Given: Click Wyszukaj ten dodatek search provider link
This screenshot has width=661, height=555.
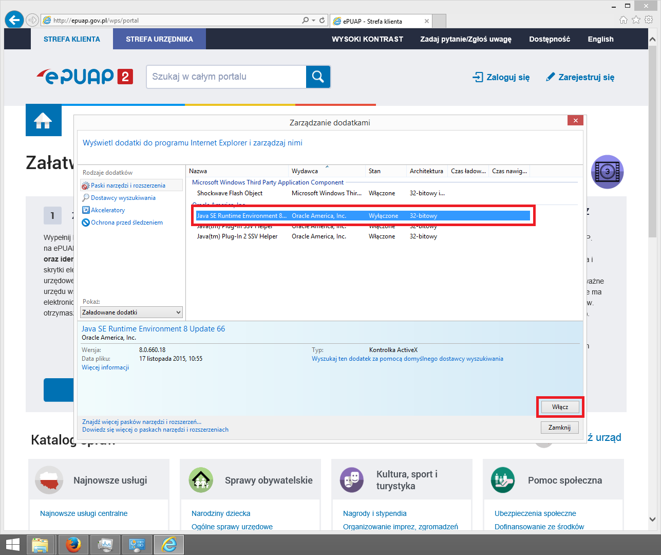Looking at the screenshot, I should (407, 359).
